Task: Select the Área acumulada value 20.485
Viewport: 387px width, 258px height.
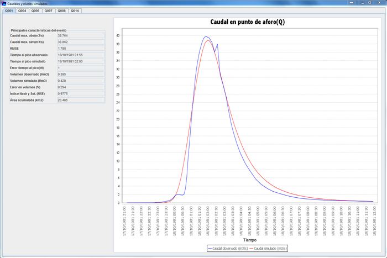Action: pyautogui.click(x=81, y=100)
